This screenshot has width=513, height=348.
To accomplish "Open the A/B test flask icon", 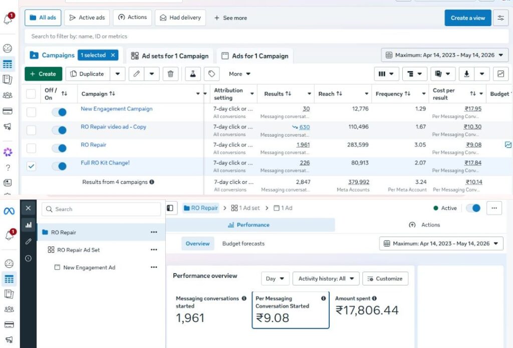I will (193, 74).
